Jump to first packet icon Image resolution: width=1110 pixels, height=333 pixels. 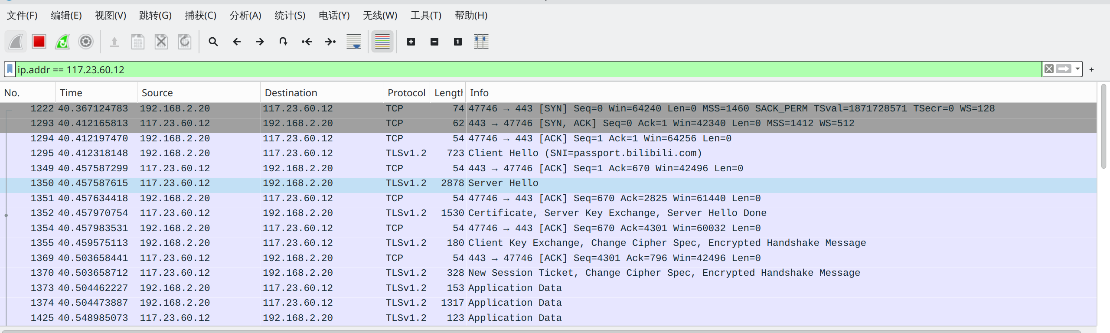click(x=307, y=42)
